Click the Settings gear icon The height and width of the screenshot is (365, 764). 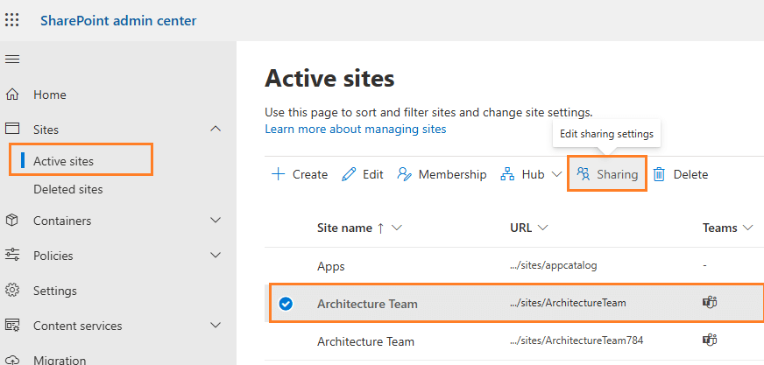click(12, 291)
